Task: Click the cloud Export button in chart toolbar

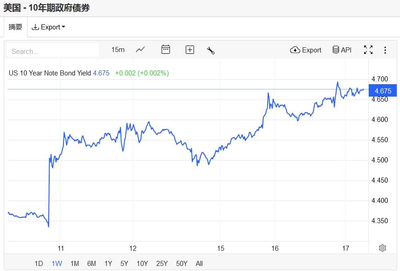Action: click(306, 50)
